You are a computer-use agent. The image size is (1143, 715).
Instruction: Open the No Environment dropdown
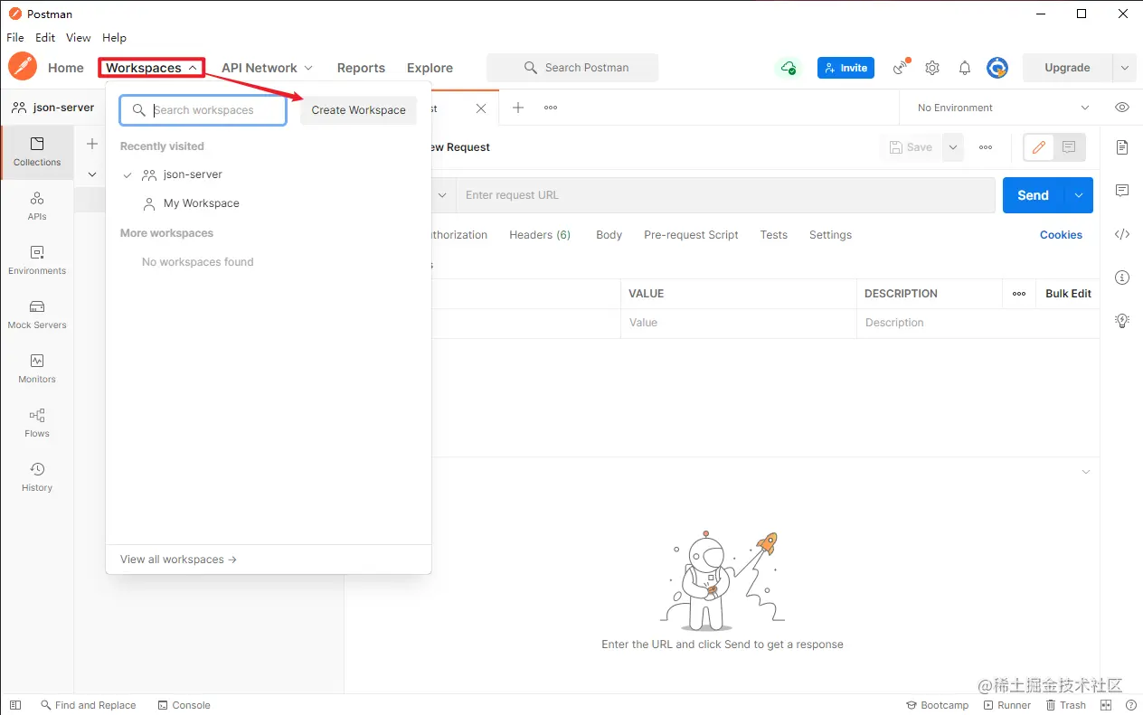point(1002,108)
